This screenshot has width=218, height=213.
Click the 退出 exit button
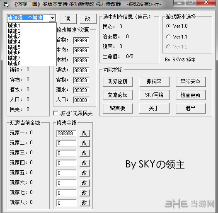click(191, 108)
